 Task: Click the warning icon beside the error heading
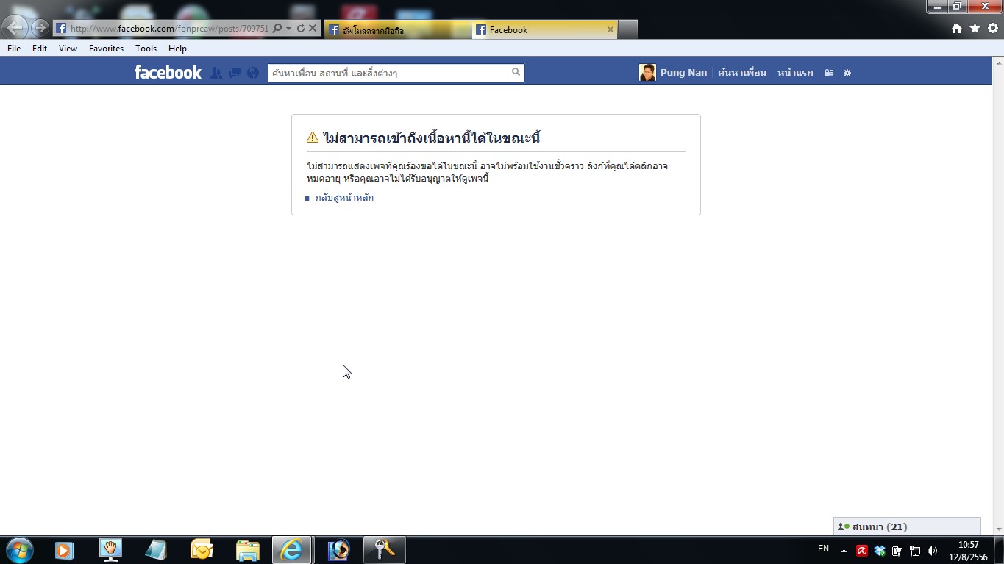coord(313,138)
